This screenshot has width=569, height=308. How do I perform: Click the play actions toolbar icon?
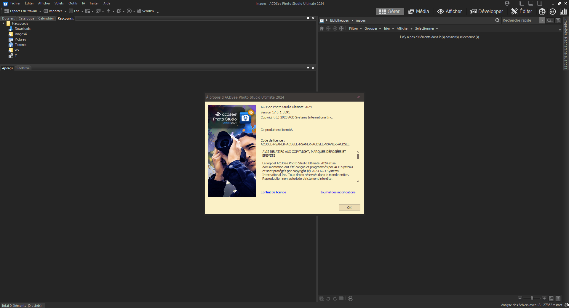[129, 11]
